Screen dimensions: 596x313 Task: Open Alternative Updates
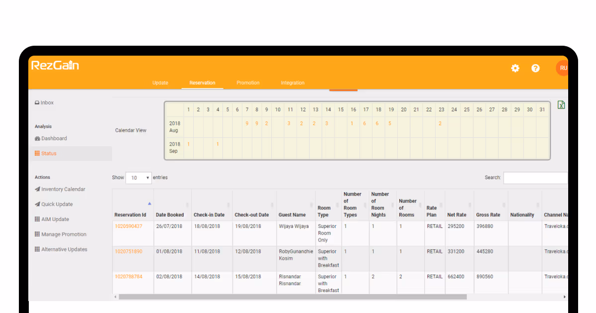tap(61, 249)
